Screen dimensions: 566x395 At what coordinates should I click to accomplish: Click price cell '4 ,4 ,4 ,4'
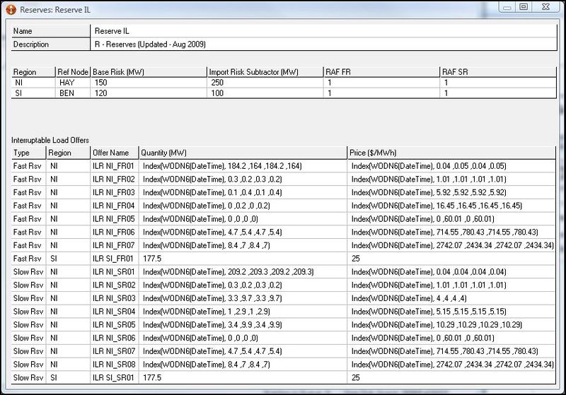pyautogui.click(x=451, y=298)
